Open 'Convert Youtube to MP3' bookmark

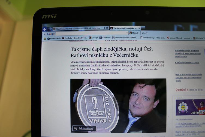pos(125,37)
